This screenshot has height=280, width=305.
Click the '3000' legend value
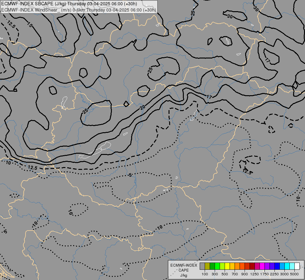[x=284, y=274]
